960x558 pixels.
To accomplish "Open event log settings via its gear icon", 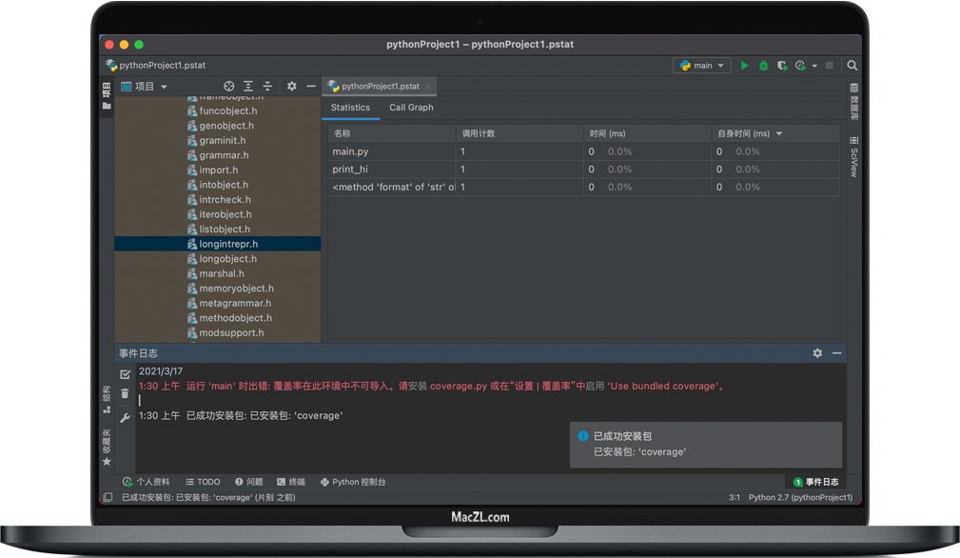I will point(817,352).
